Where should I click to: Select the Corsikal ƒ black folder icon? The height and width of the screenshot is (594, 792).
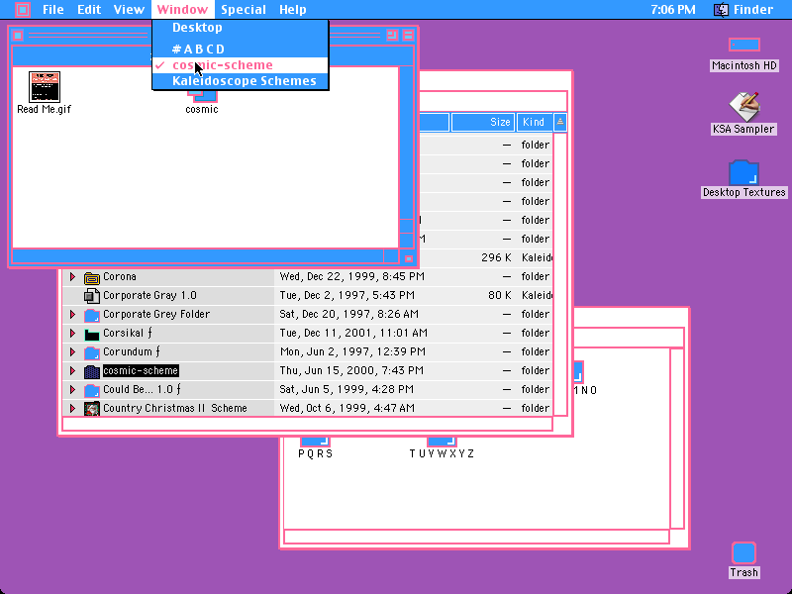click(91, 334)
